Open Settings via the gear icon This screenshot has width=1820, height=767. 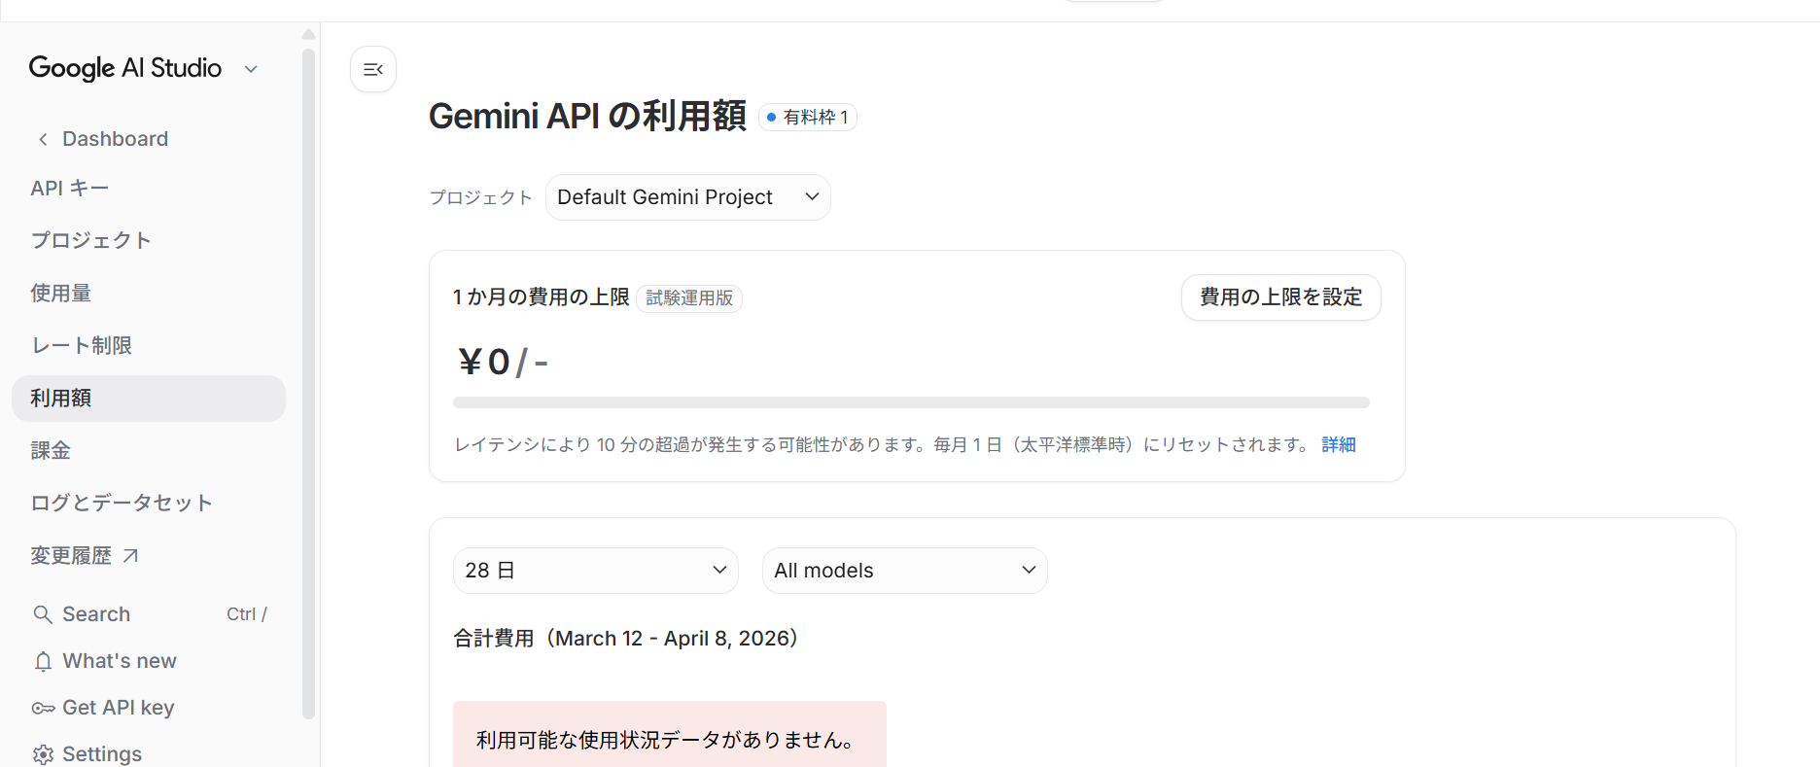(x=43, y=754)
